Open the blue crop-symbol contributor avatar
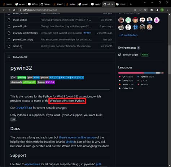The width and height of the screenshot is (171, 167). click(135, 27)
